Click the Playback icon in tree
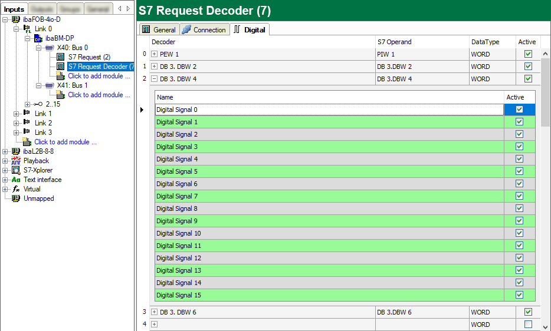The height and width of the screenshot is (331, 551). coord(16,161)
